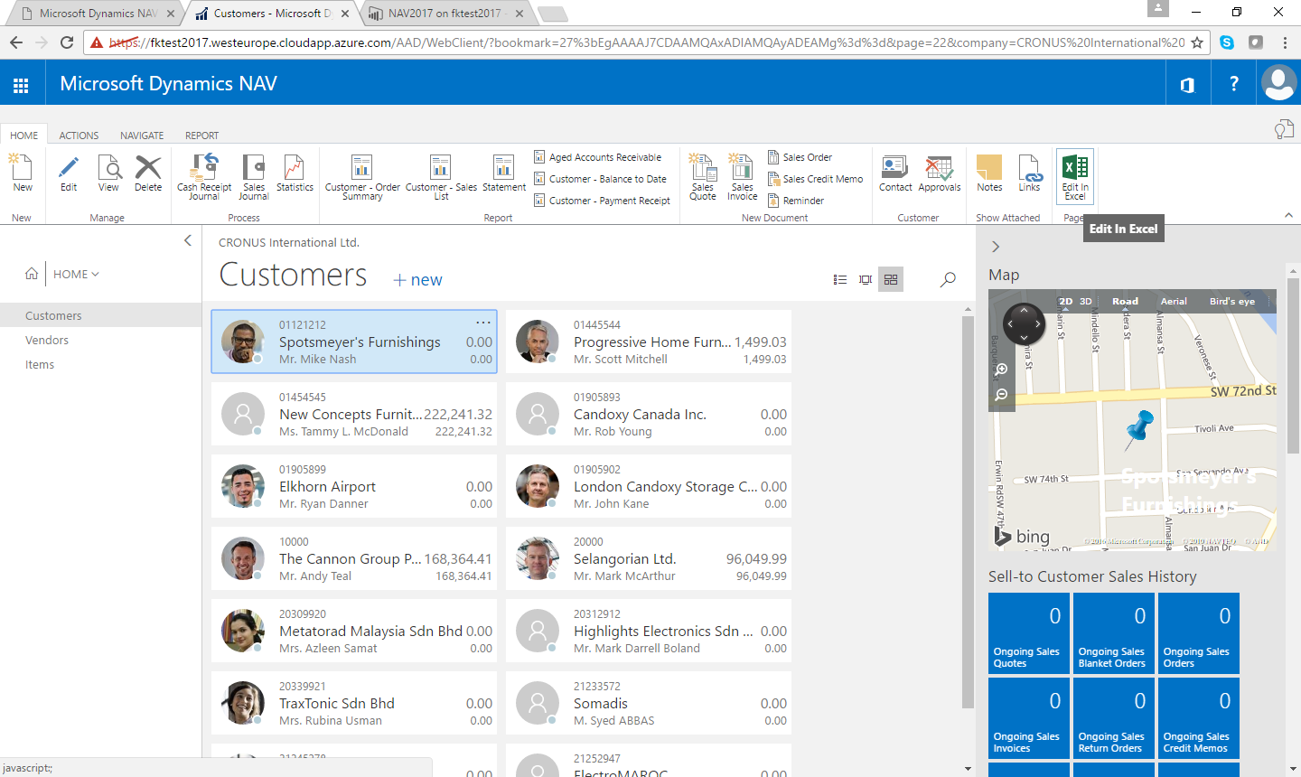Click the Cash Receipt Journal icon
Image resolution: width=1301 pixels, height=777 pixels.
point(204,175)
